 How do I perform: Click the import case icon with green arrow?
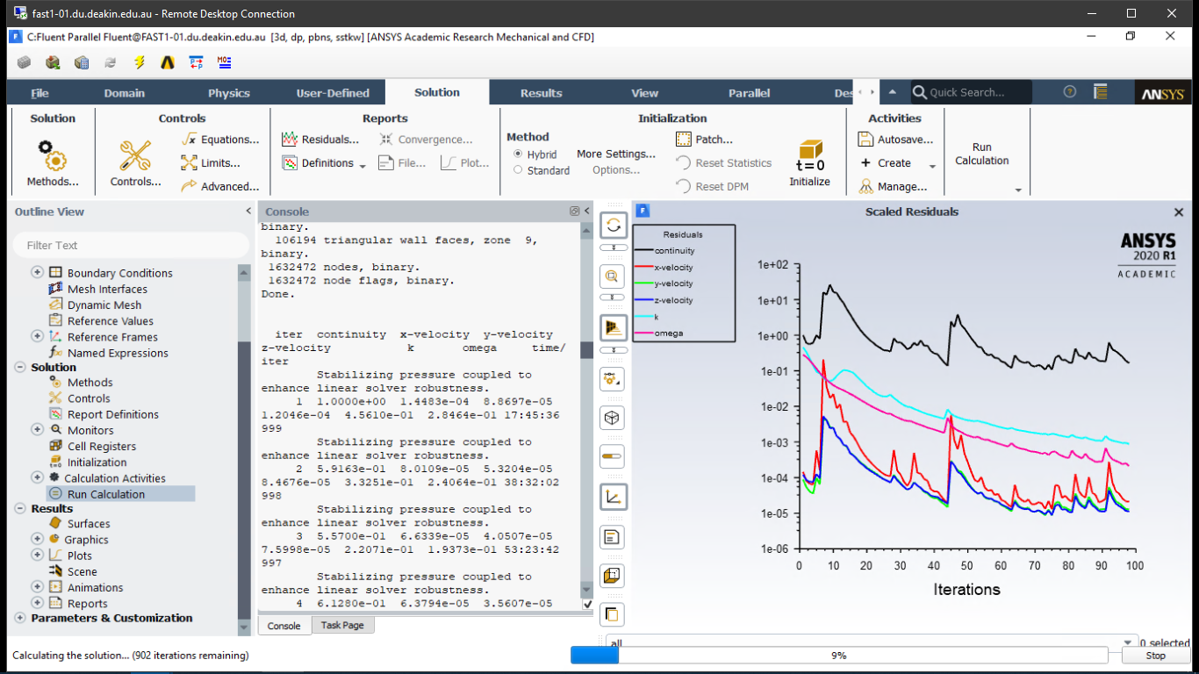pyautogui.click(x=53, y=62)
